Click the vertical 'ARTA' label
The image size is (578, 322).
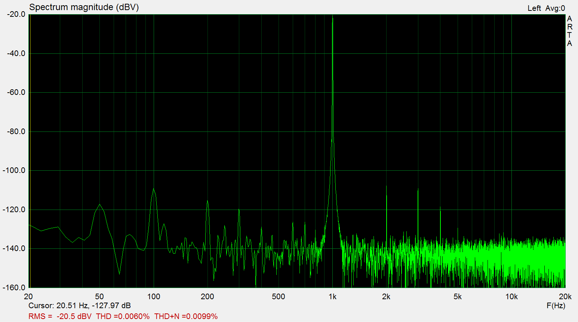(569, 31)
